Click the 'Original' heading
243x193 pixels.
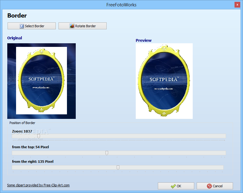(x=15, y=38)
